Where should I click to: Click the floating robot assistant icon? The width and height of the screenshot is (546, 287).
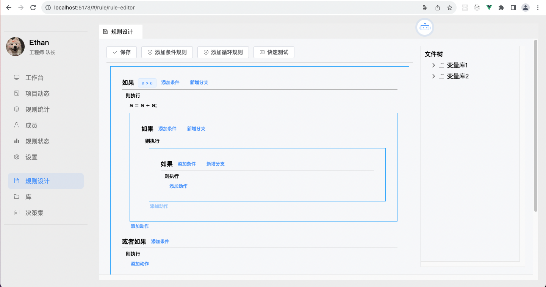coord(425,28)
